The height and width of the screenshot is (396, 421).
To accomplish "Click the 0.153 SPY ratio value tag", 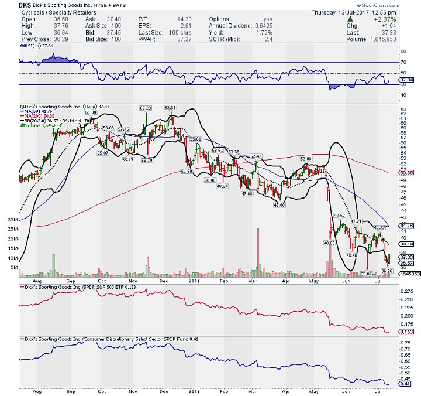I will point(406,332).
